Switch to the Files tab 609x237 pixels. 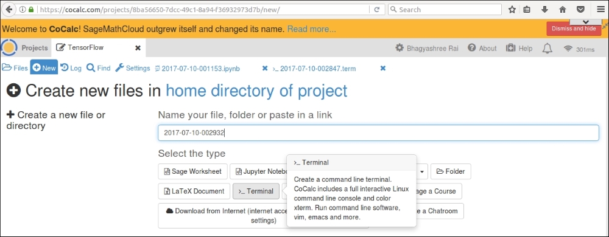click(15, 68)
